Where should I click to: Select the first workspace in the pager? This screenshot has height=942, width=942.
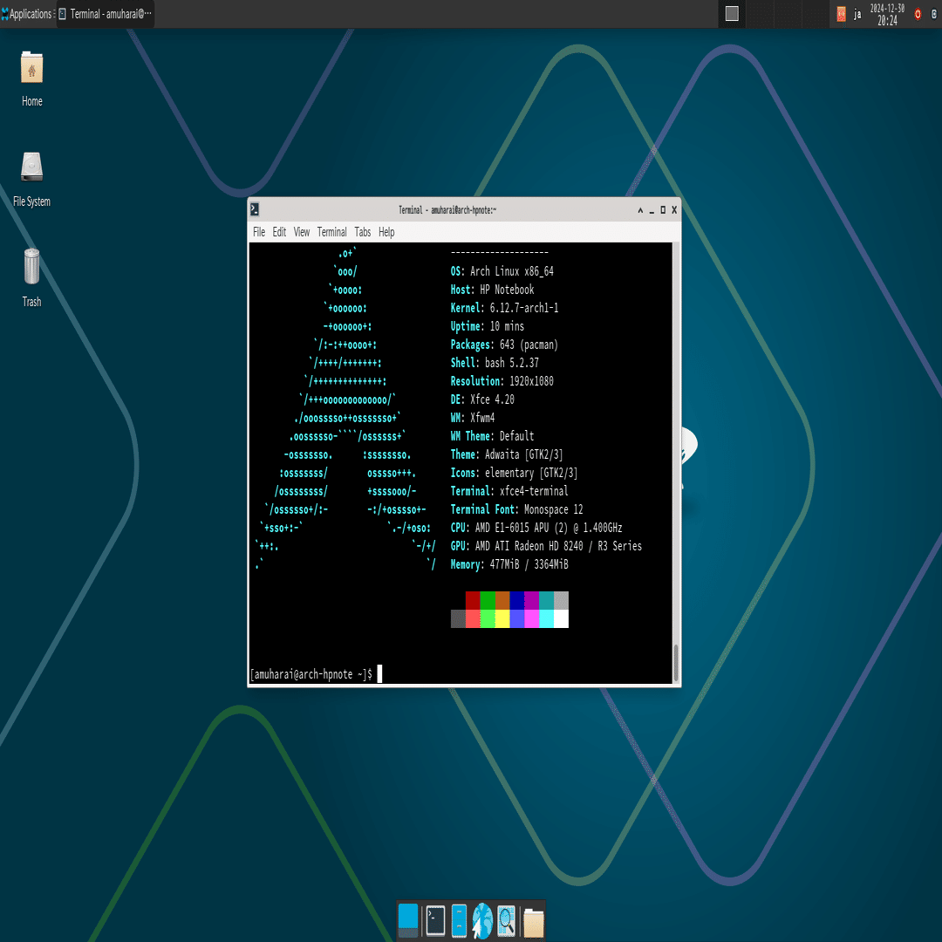click(731, 14)
